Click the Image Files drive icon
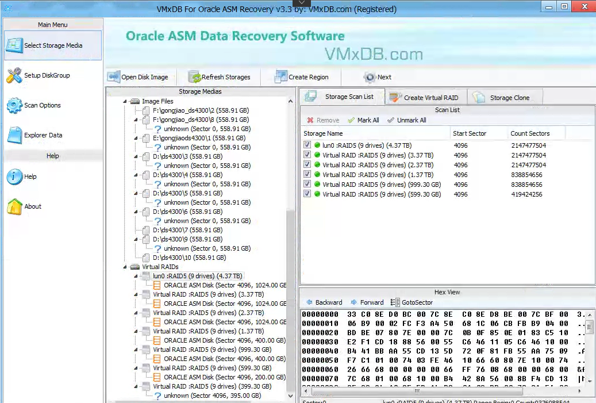This screenshot has width=596, height=403. [x=135, y=101]
